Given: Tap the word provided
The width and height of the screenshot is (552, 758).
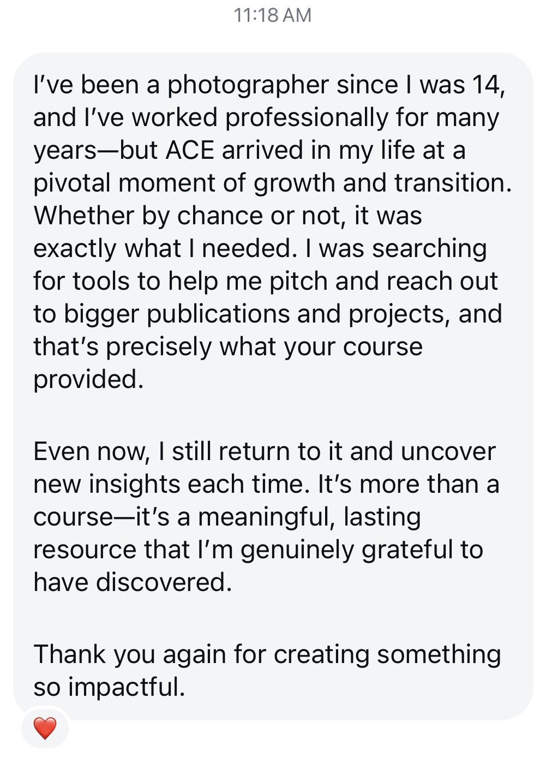Looking at the screenshot, I should tap(88, 380).
